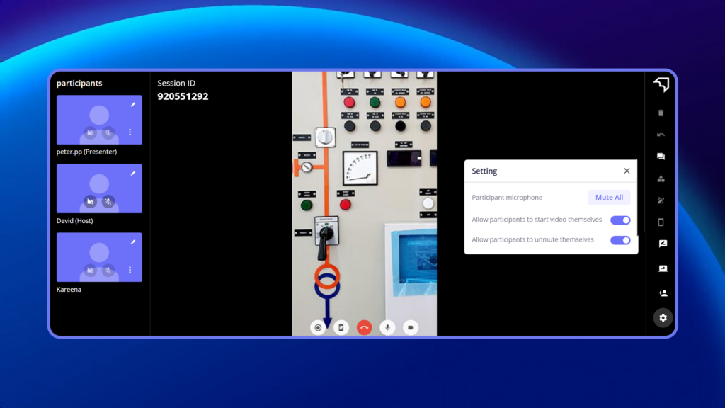Select the pen drawing tool in right sidebar
The height and width of the screenshot is (408, 725).
pos(661,200)
